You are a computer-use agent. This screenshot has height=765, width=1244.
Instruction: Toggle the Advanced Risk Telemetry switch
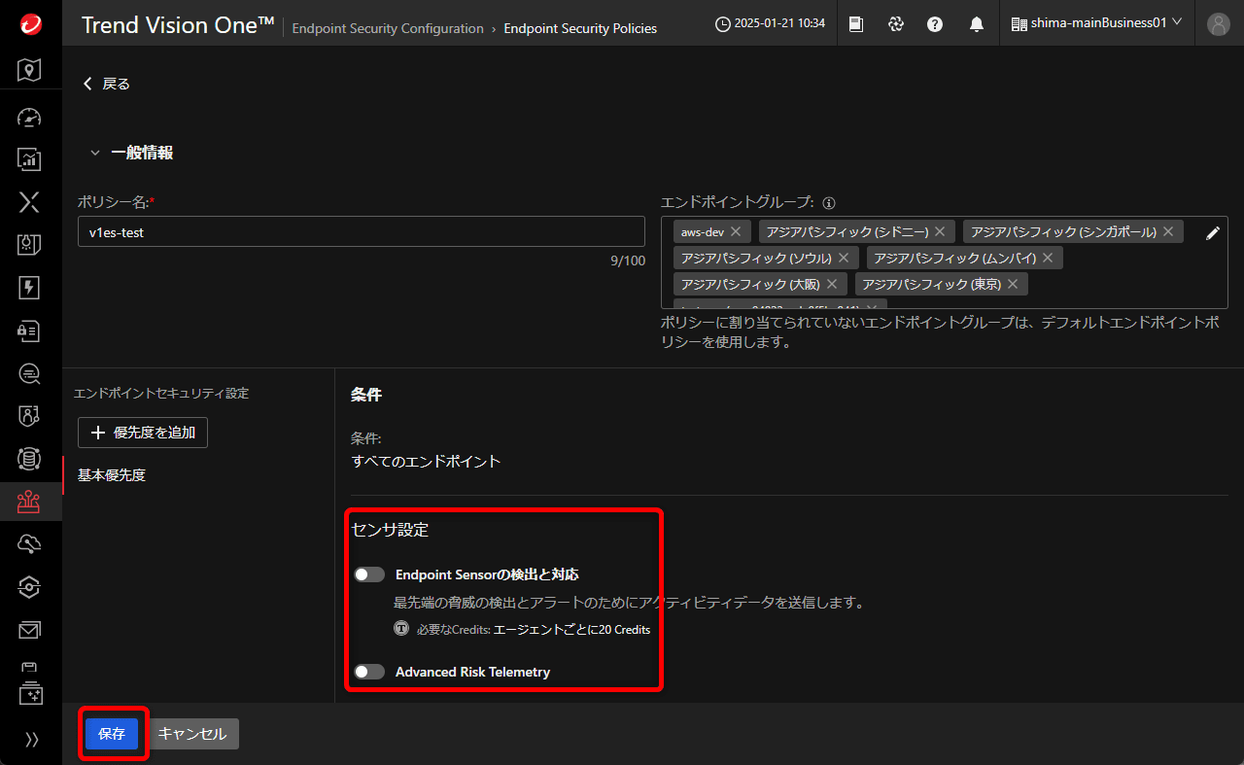[x=369, y=672]
